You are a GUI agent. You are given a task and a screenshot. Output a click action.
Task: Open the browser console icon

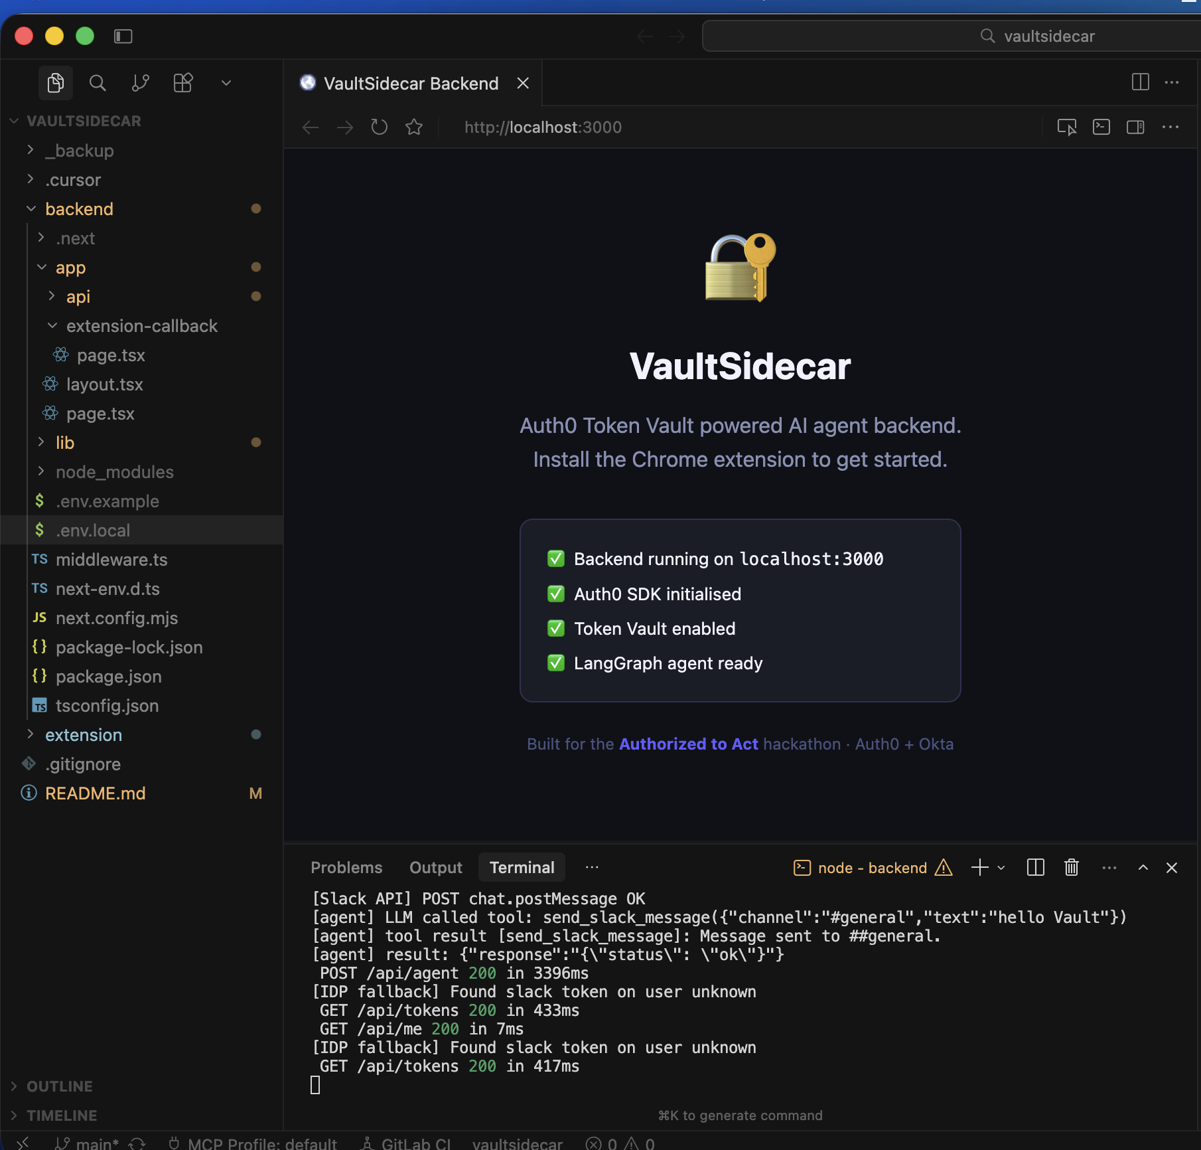tap(1101, 127)
